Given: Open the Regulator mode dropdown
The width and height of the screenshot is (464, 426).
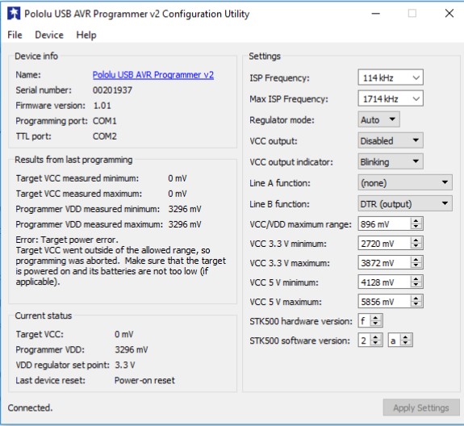Looking at the screenshot, I should (378, 119).
